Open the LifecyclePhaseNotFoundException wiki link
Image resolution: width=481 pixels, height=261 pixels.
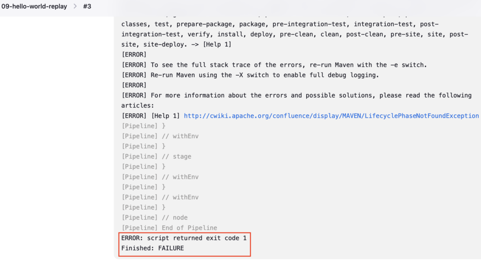pyautogui.click(x=331, y=116)
